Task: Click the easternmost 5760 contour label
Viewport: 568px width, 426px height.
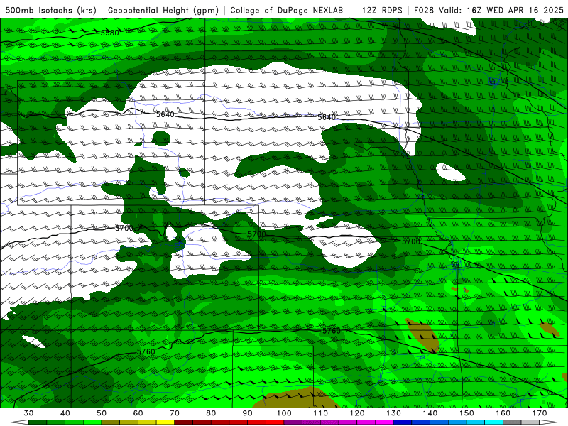Action: (332, 331)
